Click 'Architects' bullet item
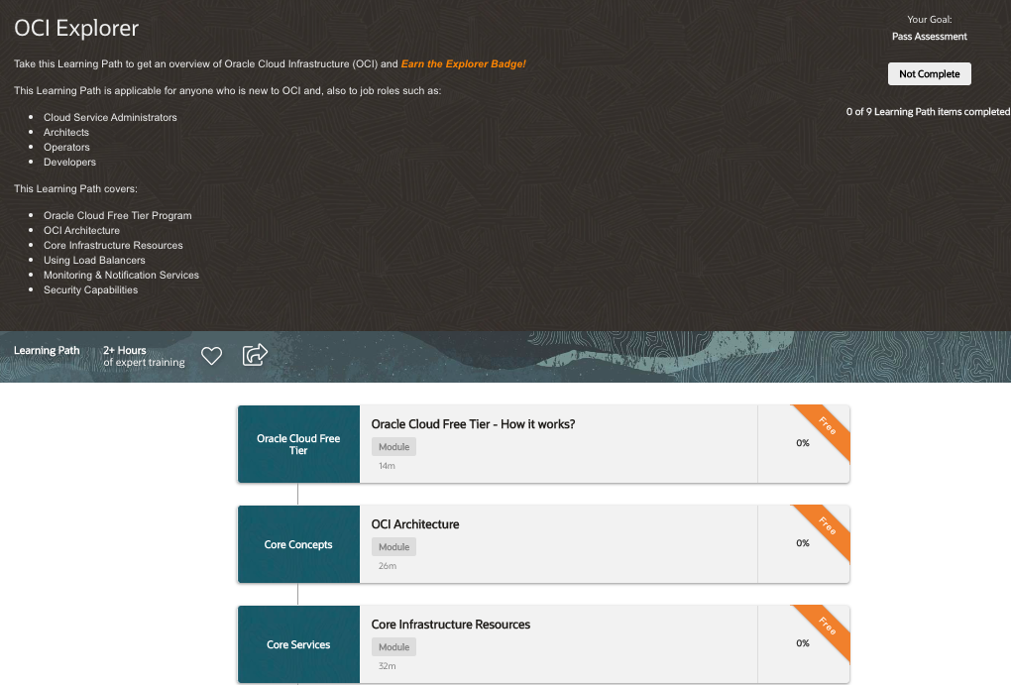This screenshot has height=685, width=1011. click(x=66, y=132)
